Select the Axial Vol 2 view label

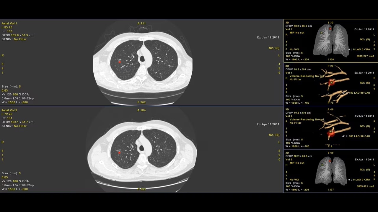[9, 110]
